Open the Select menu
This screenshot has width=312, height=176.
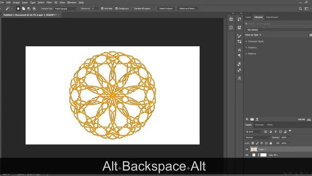click(41, 2)
